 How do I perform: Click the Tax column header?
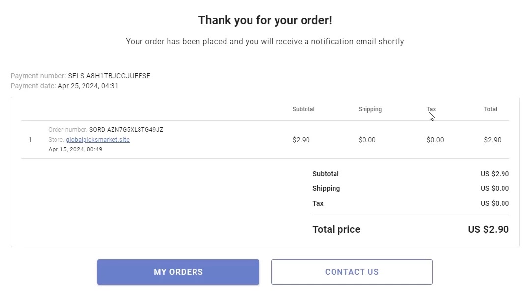(431, 109)
